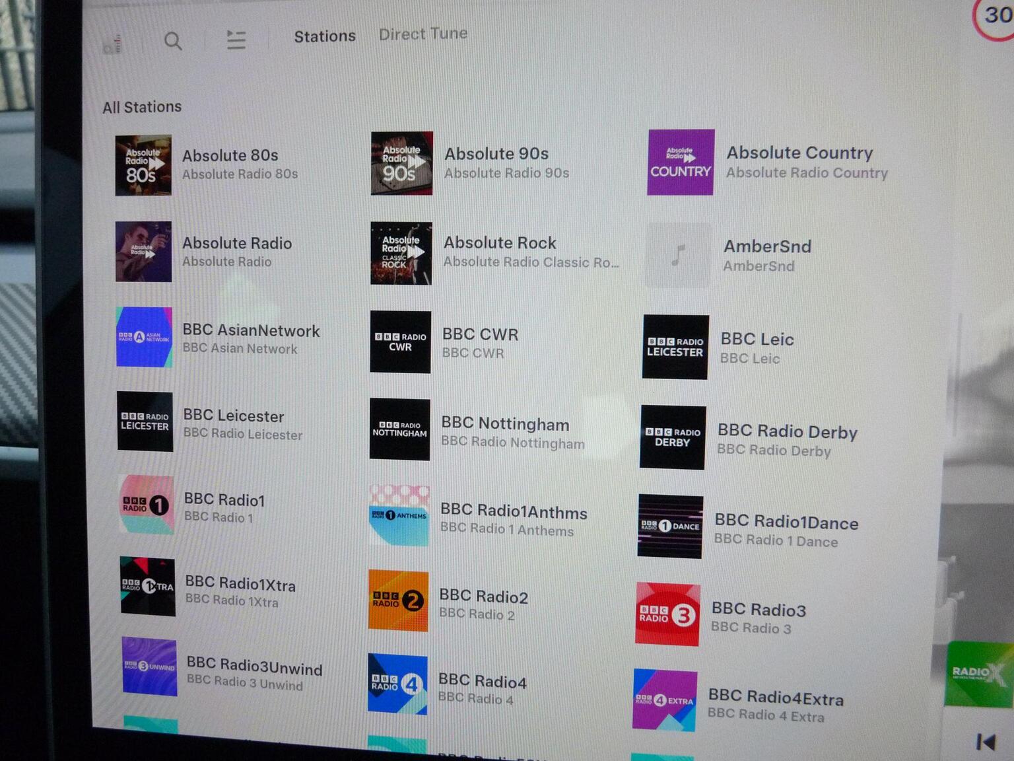Play BBC Nottingham station
The image size is (1014, 761).
[505, 432]
